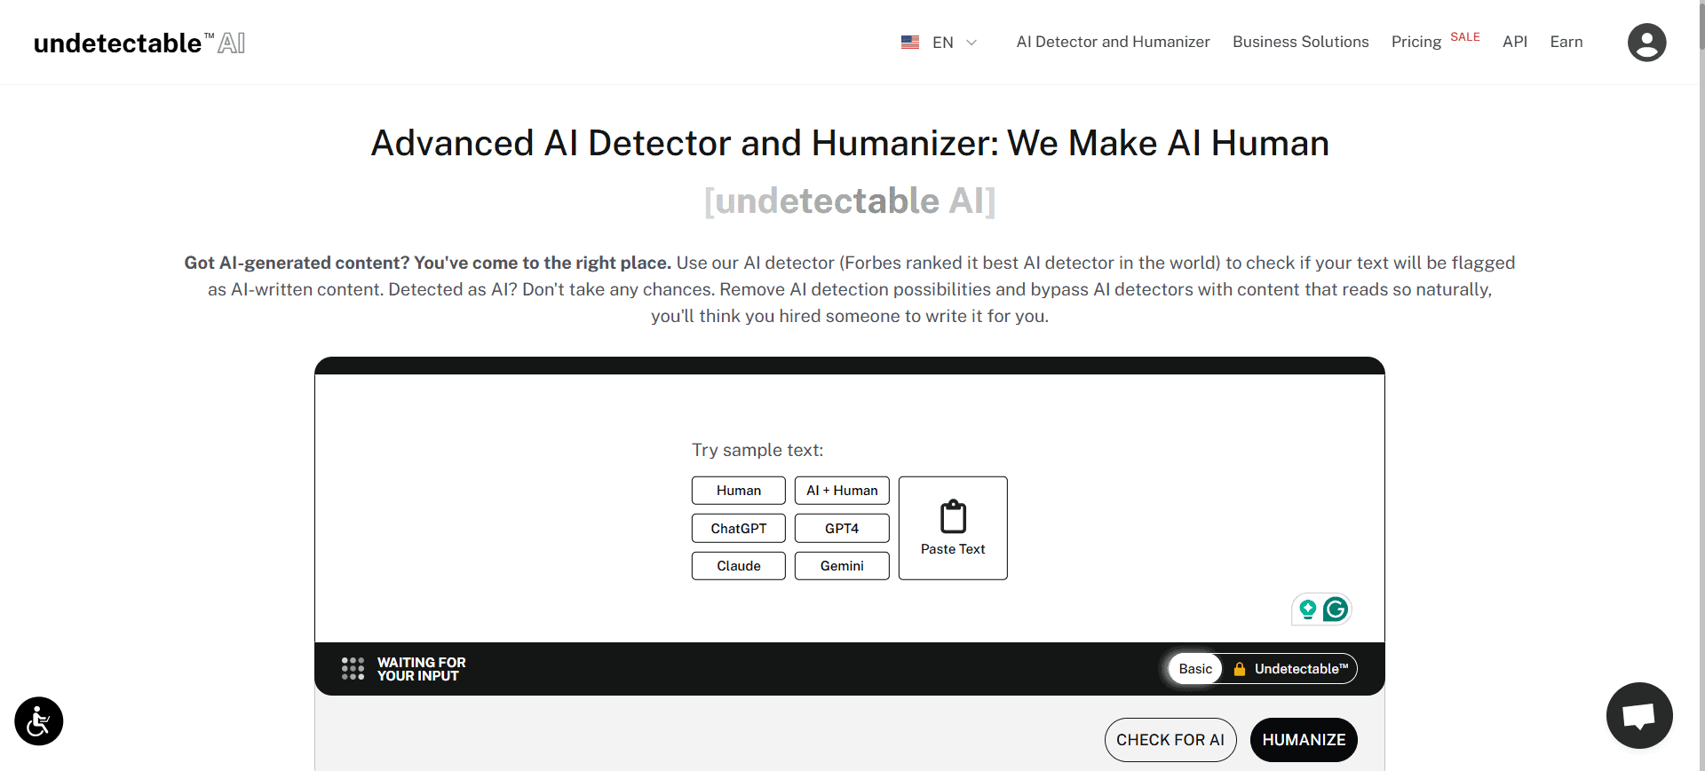Click the main heading about AI Humanizer
Image resolution: width=1705 pixels, height=771 pixels.
pyautogui.click(x=850, y=143)
